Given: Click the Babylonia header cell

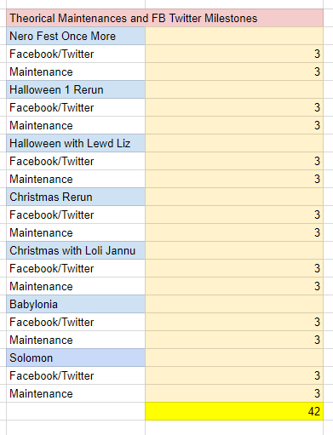Looking at the screenshot, I should [x=76, y=304].
